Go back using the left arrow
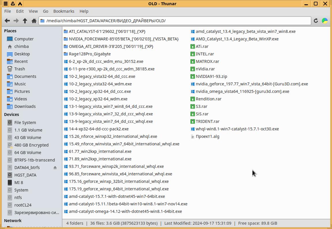This screenshot has height=229, width=332. coord(7,21)
